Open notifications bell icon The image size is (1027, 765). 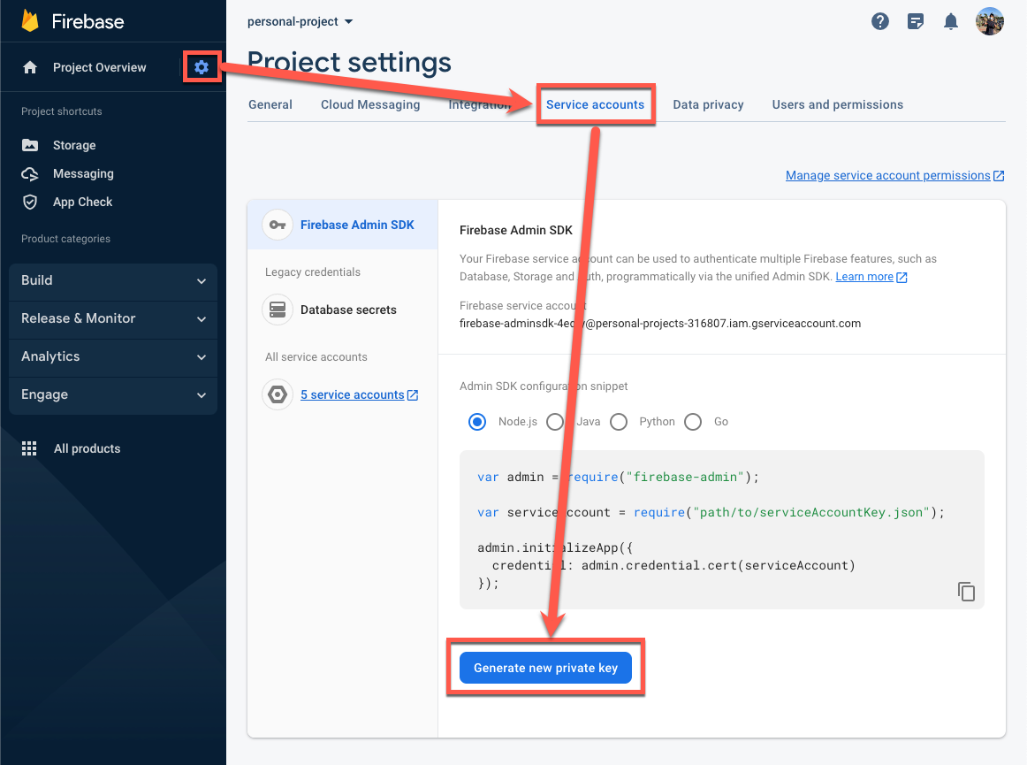(x=951, y=21)
